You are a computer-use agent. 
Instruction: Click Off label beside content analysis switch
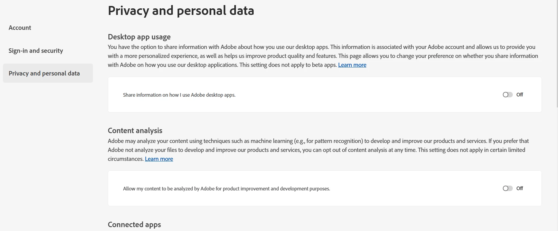click(519, 188)
